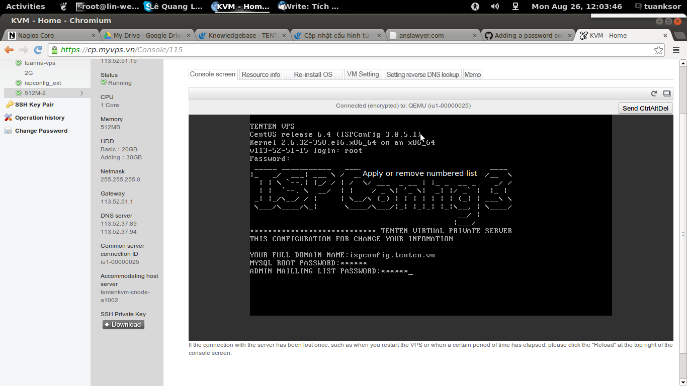Click the tuanna-vps status icon

19,63
